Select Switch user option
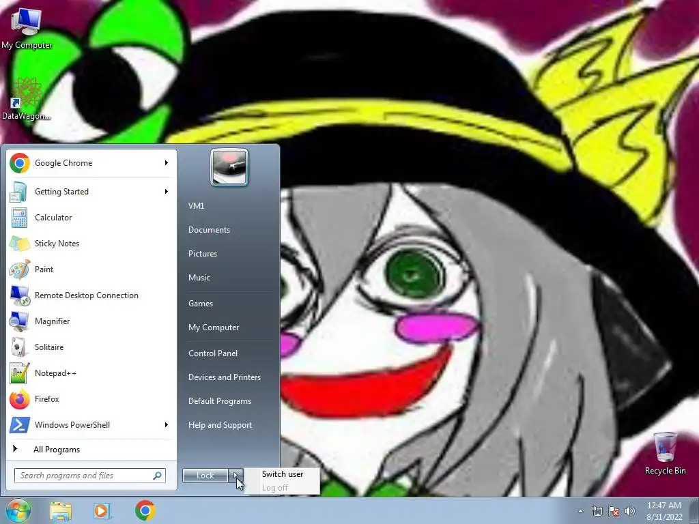This screenshot has height=524, width=699. [283, 474]
